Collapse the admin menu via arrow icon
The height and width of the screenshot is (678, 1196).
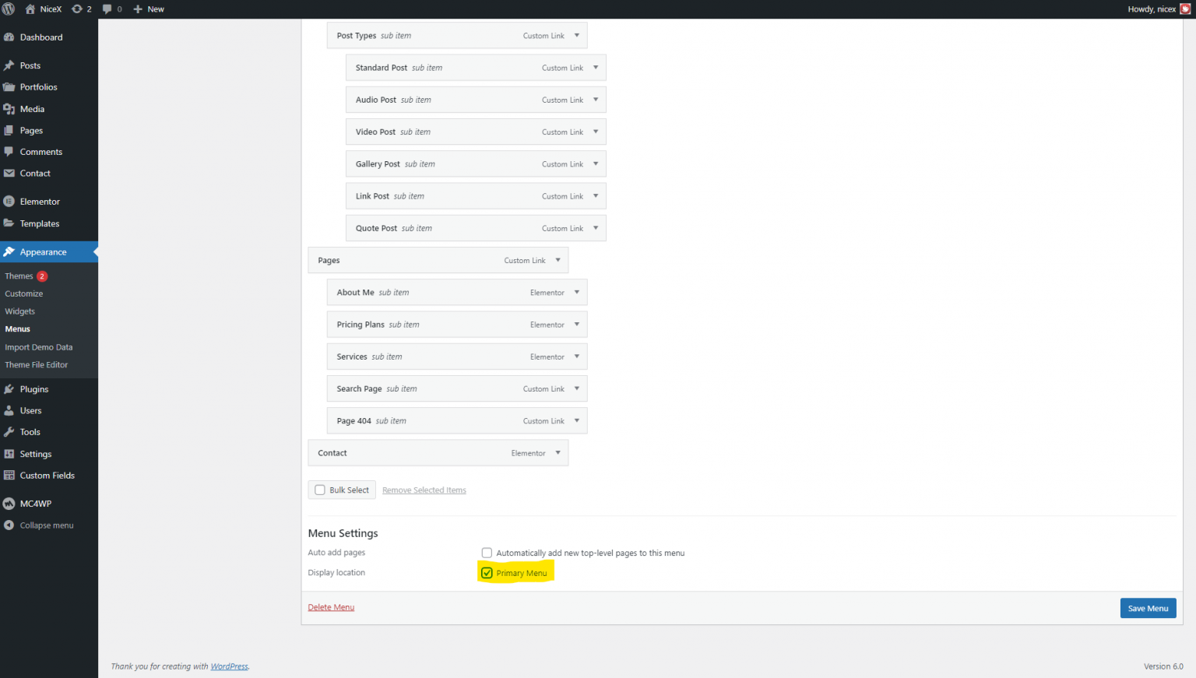pyautogui.click(x=10, y=525)
